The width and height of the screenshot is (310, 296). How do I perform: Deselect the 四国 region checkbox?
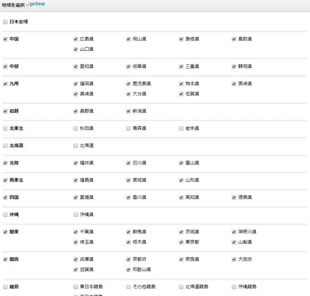click(x=5, y=197)
